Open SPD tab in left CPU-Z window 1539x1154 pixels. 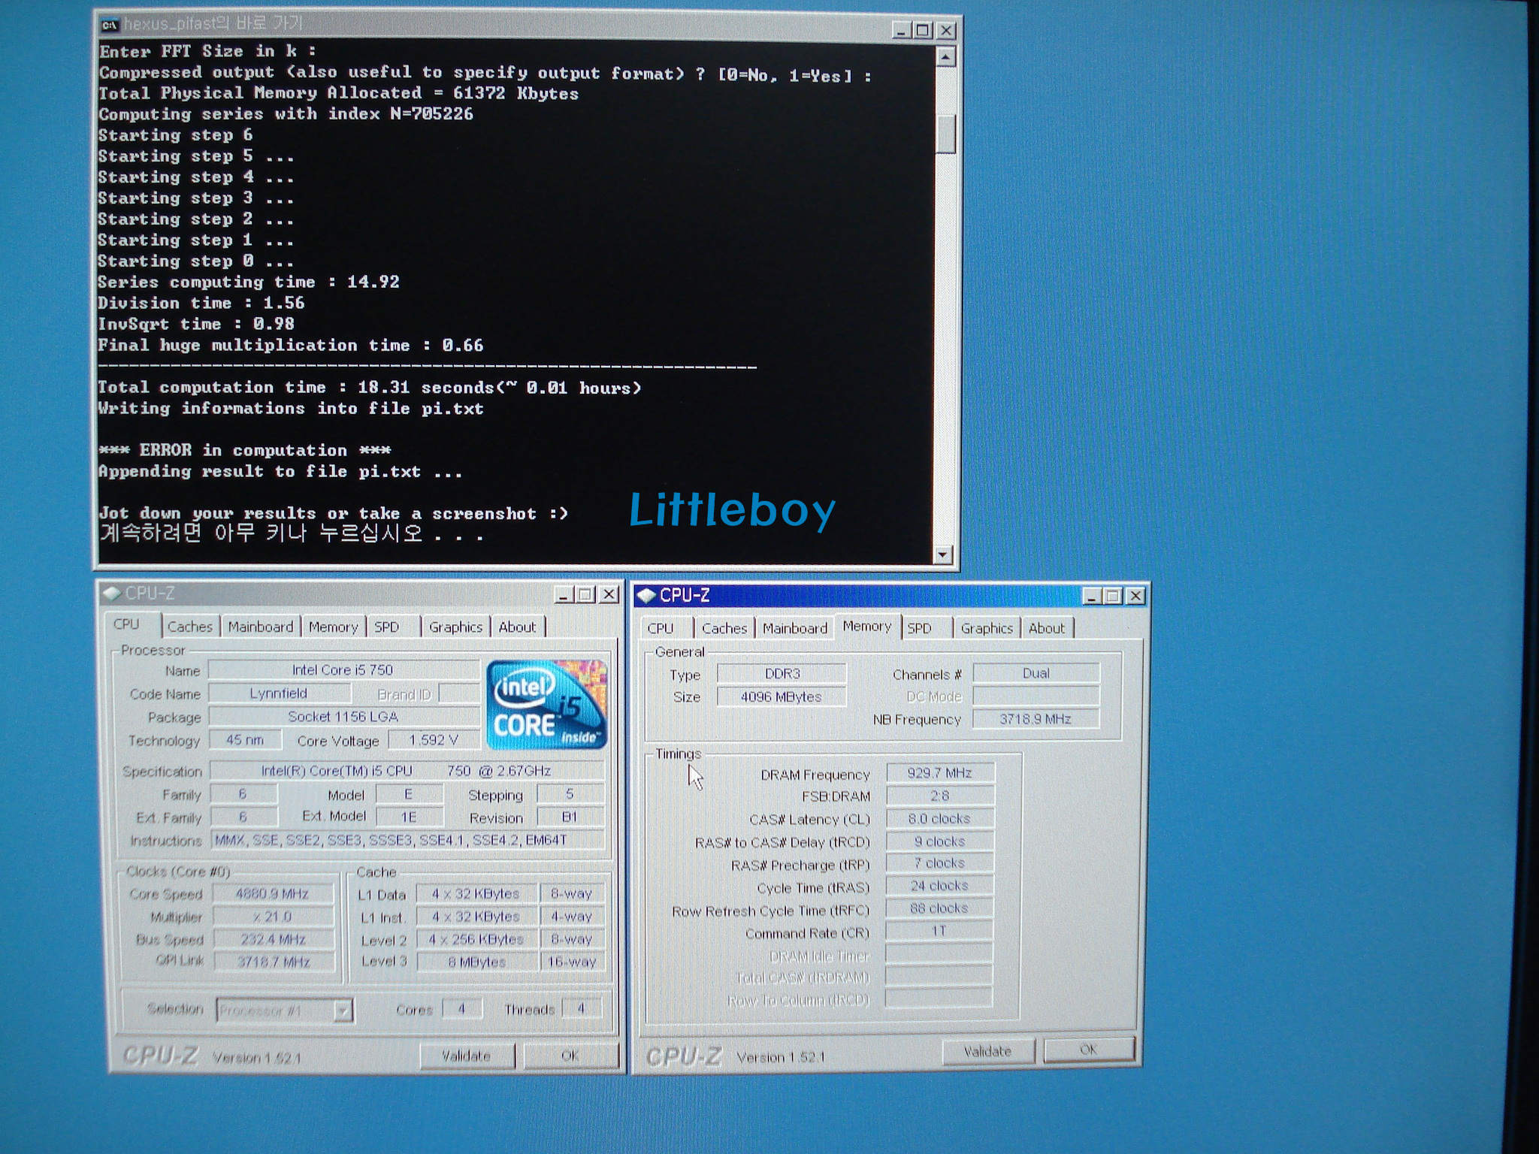(388, 627)
